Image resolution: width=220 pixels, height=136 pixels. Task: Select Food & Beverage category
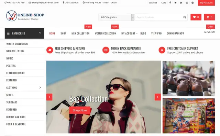coord(16,124)
